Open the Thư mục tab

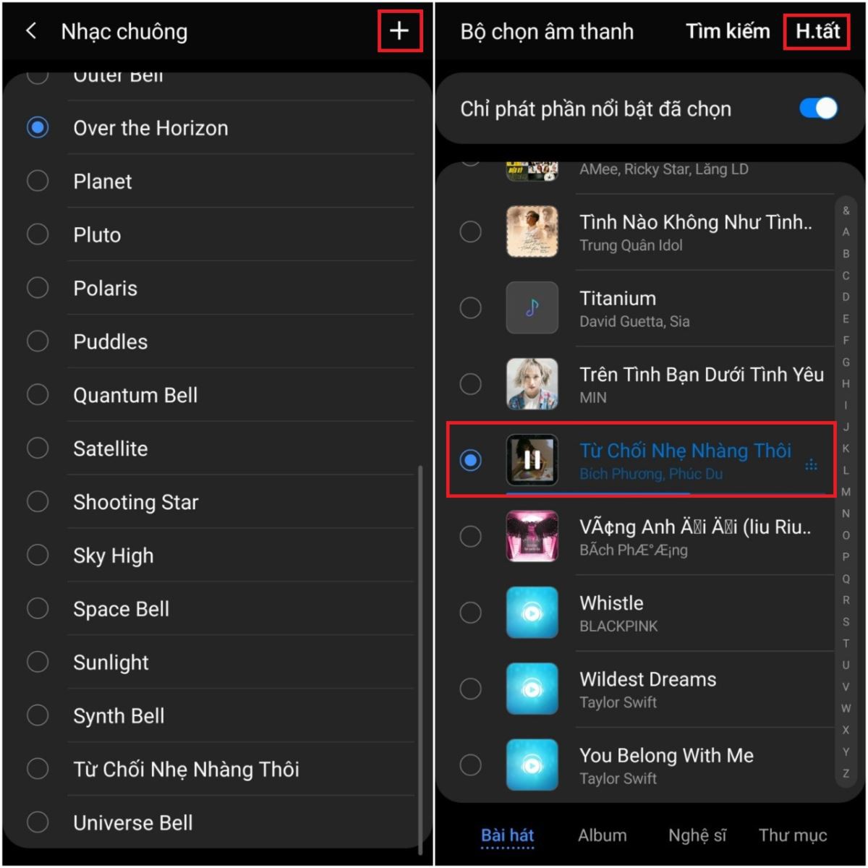[793, 835]
